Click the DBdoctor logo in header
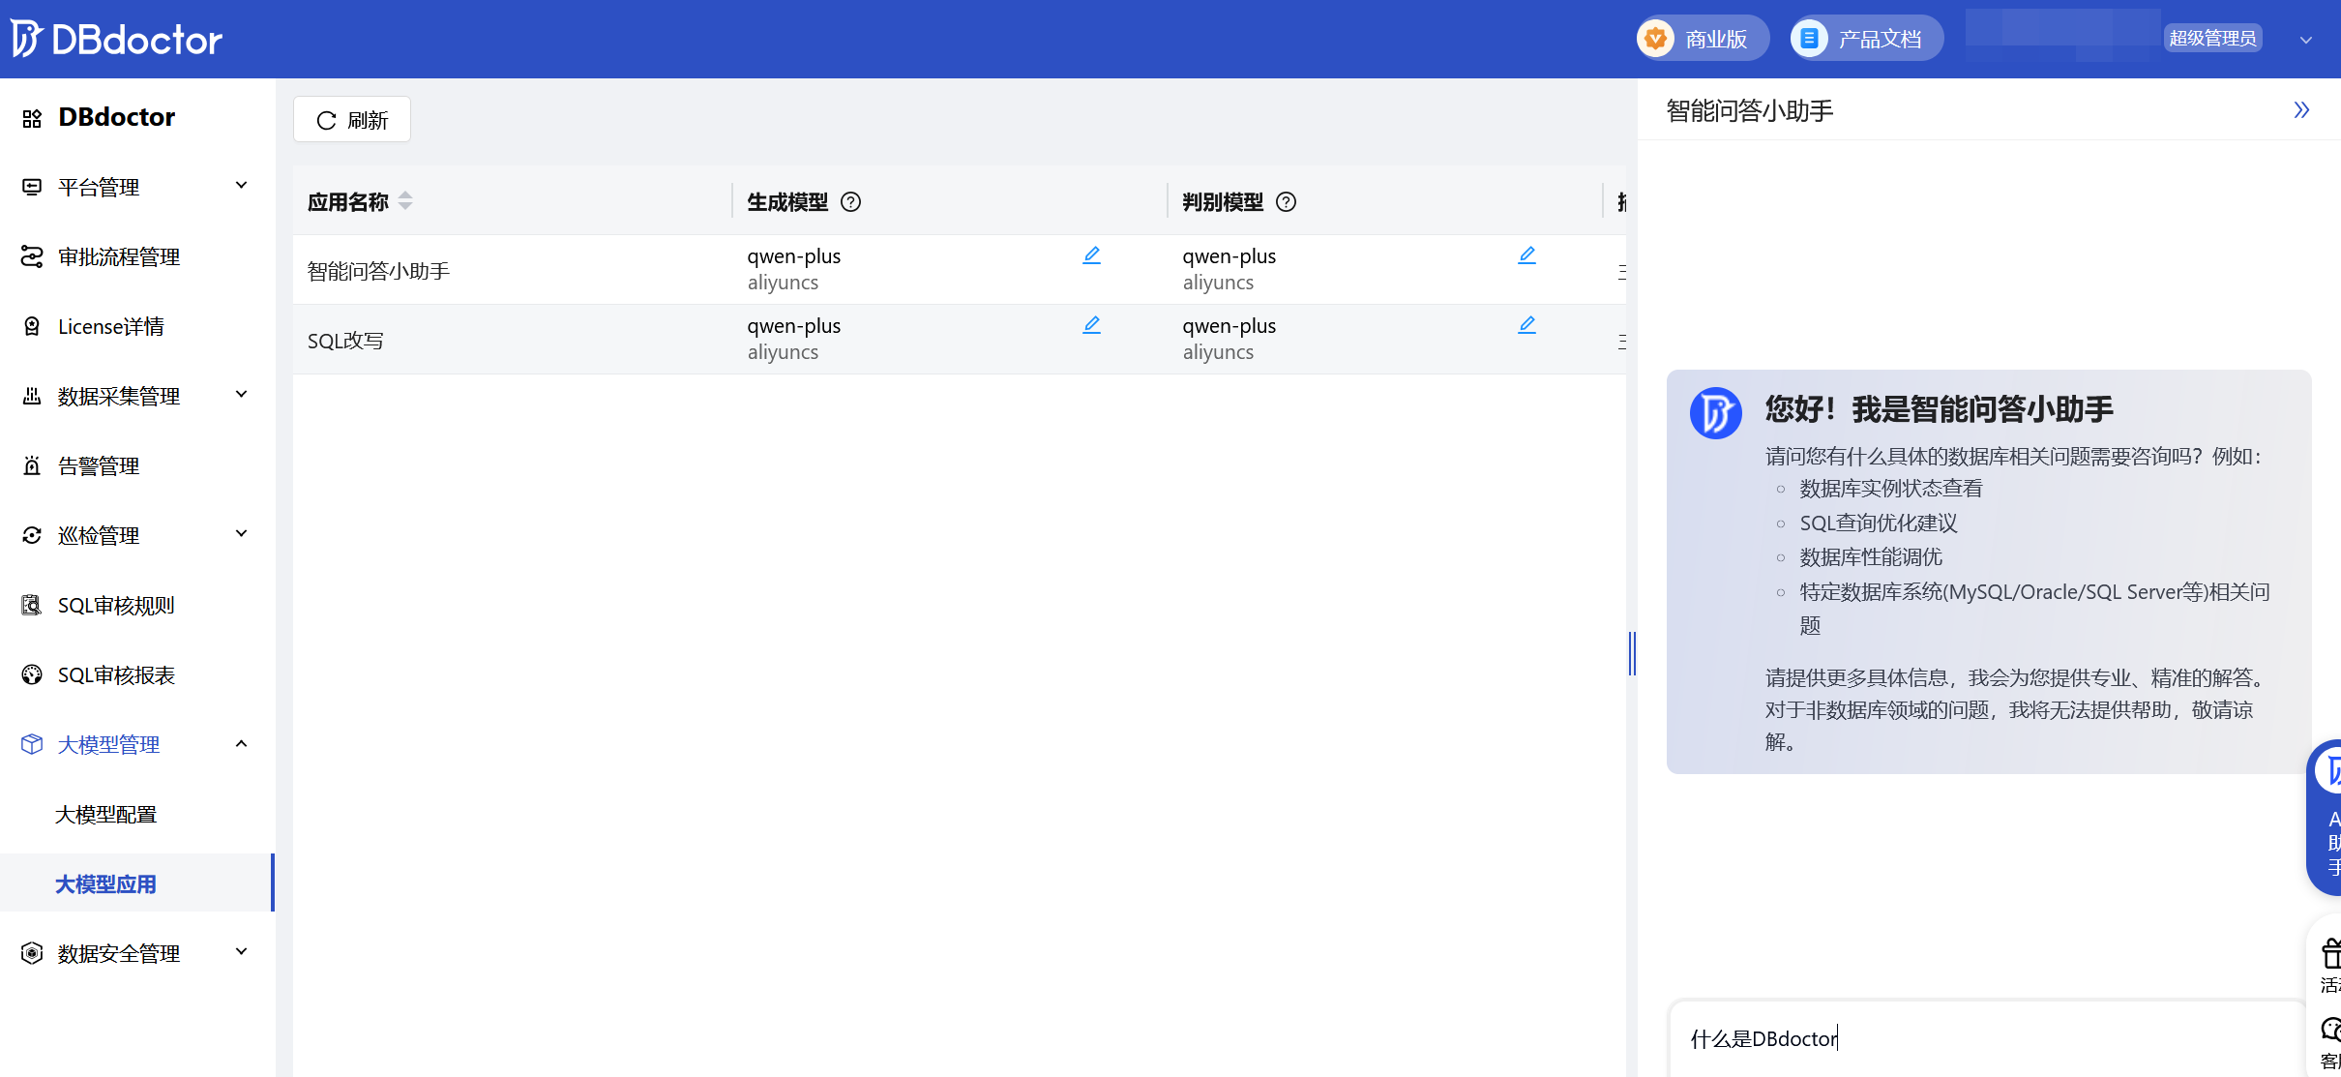Screen dimensions: 2341x1077 coord(117,39)
